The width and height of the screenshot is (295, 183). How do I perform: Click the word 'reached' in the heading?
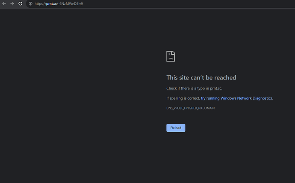tap(226, 78)
